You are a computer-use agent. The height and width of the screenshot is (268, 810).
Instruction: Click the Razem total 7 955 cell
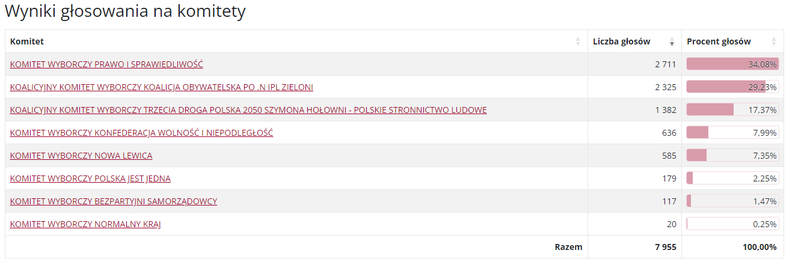tap(634, 247)
